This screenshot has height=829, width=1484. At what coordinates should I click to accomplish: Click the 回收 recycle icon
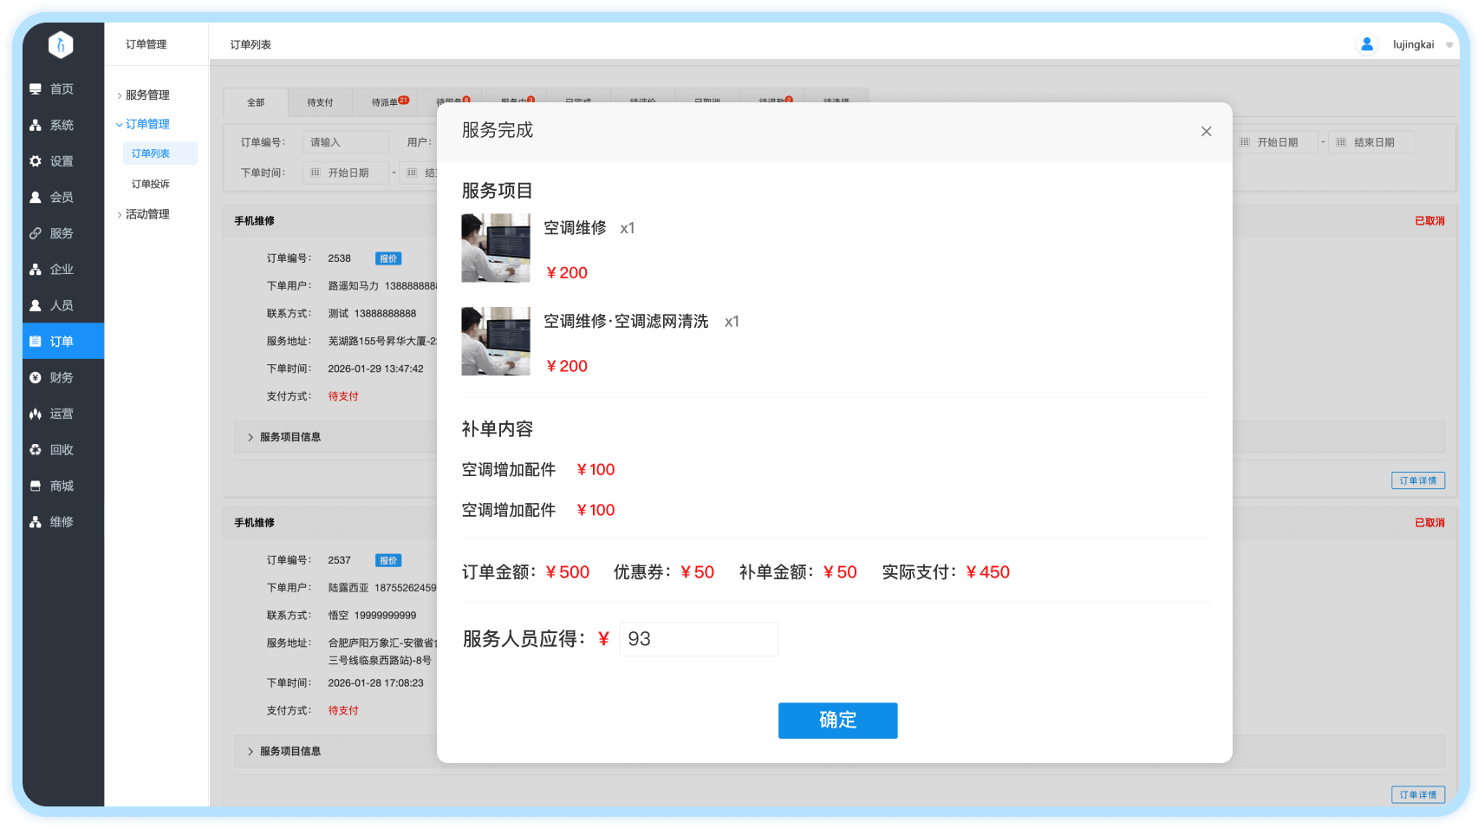coord(36,450)
